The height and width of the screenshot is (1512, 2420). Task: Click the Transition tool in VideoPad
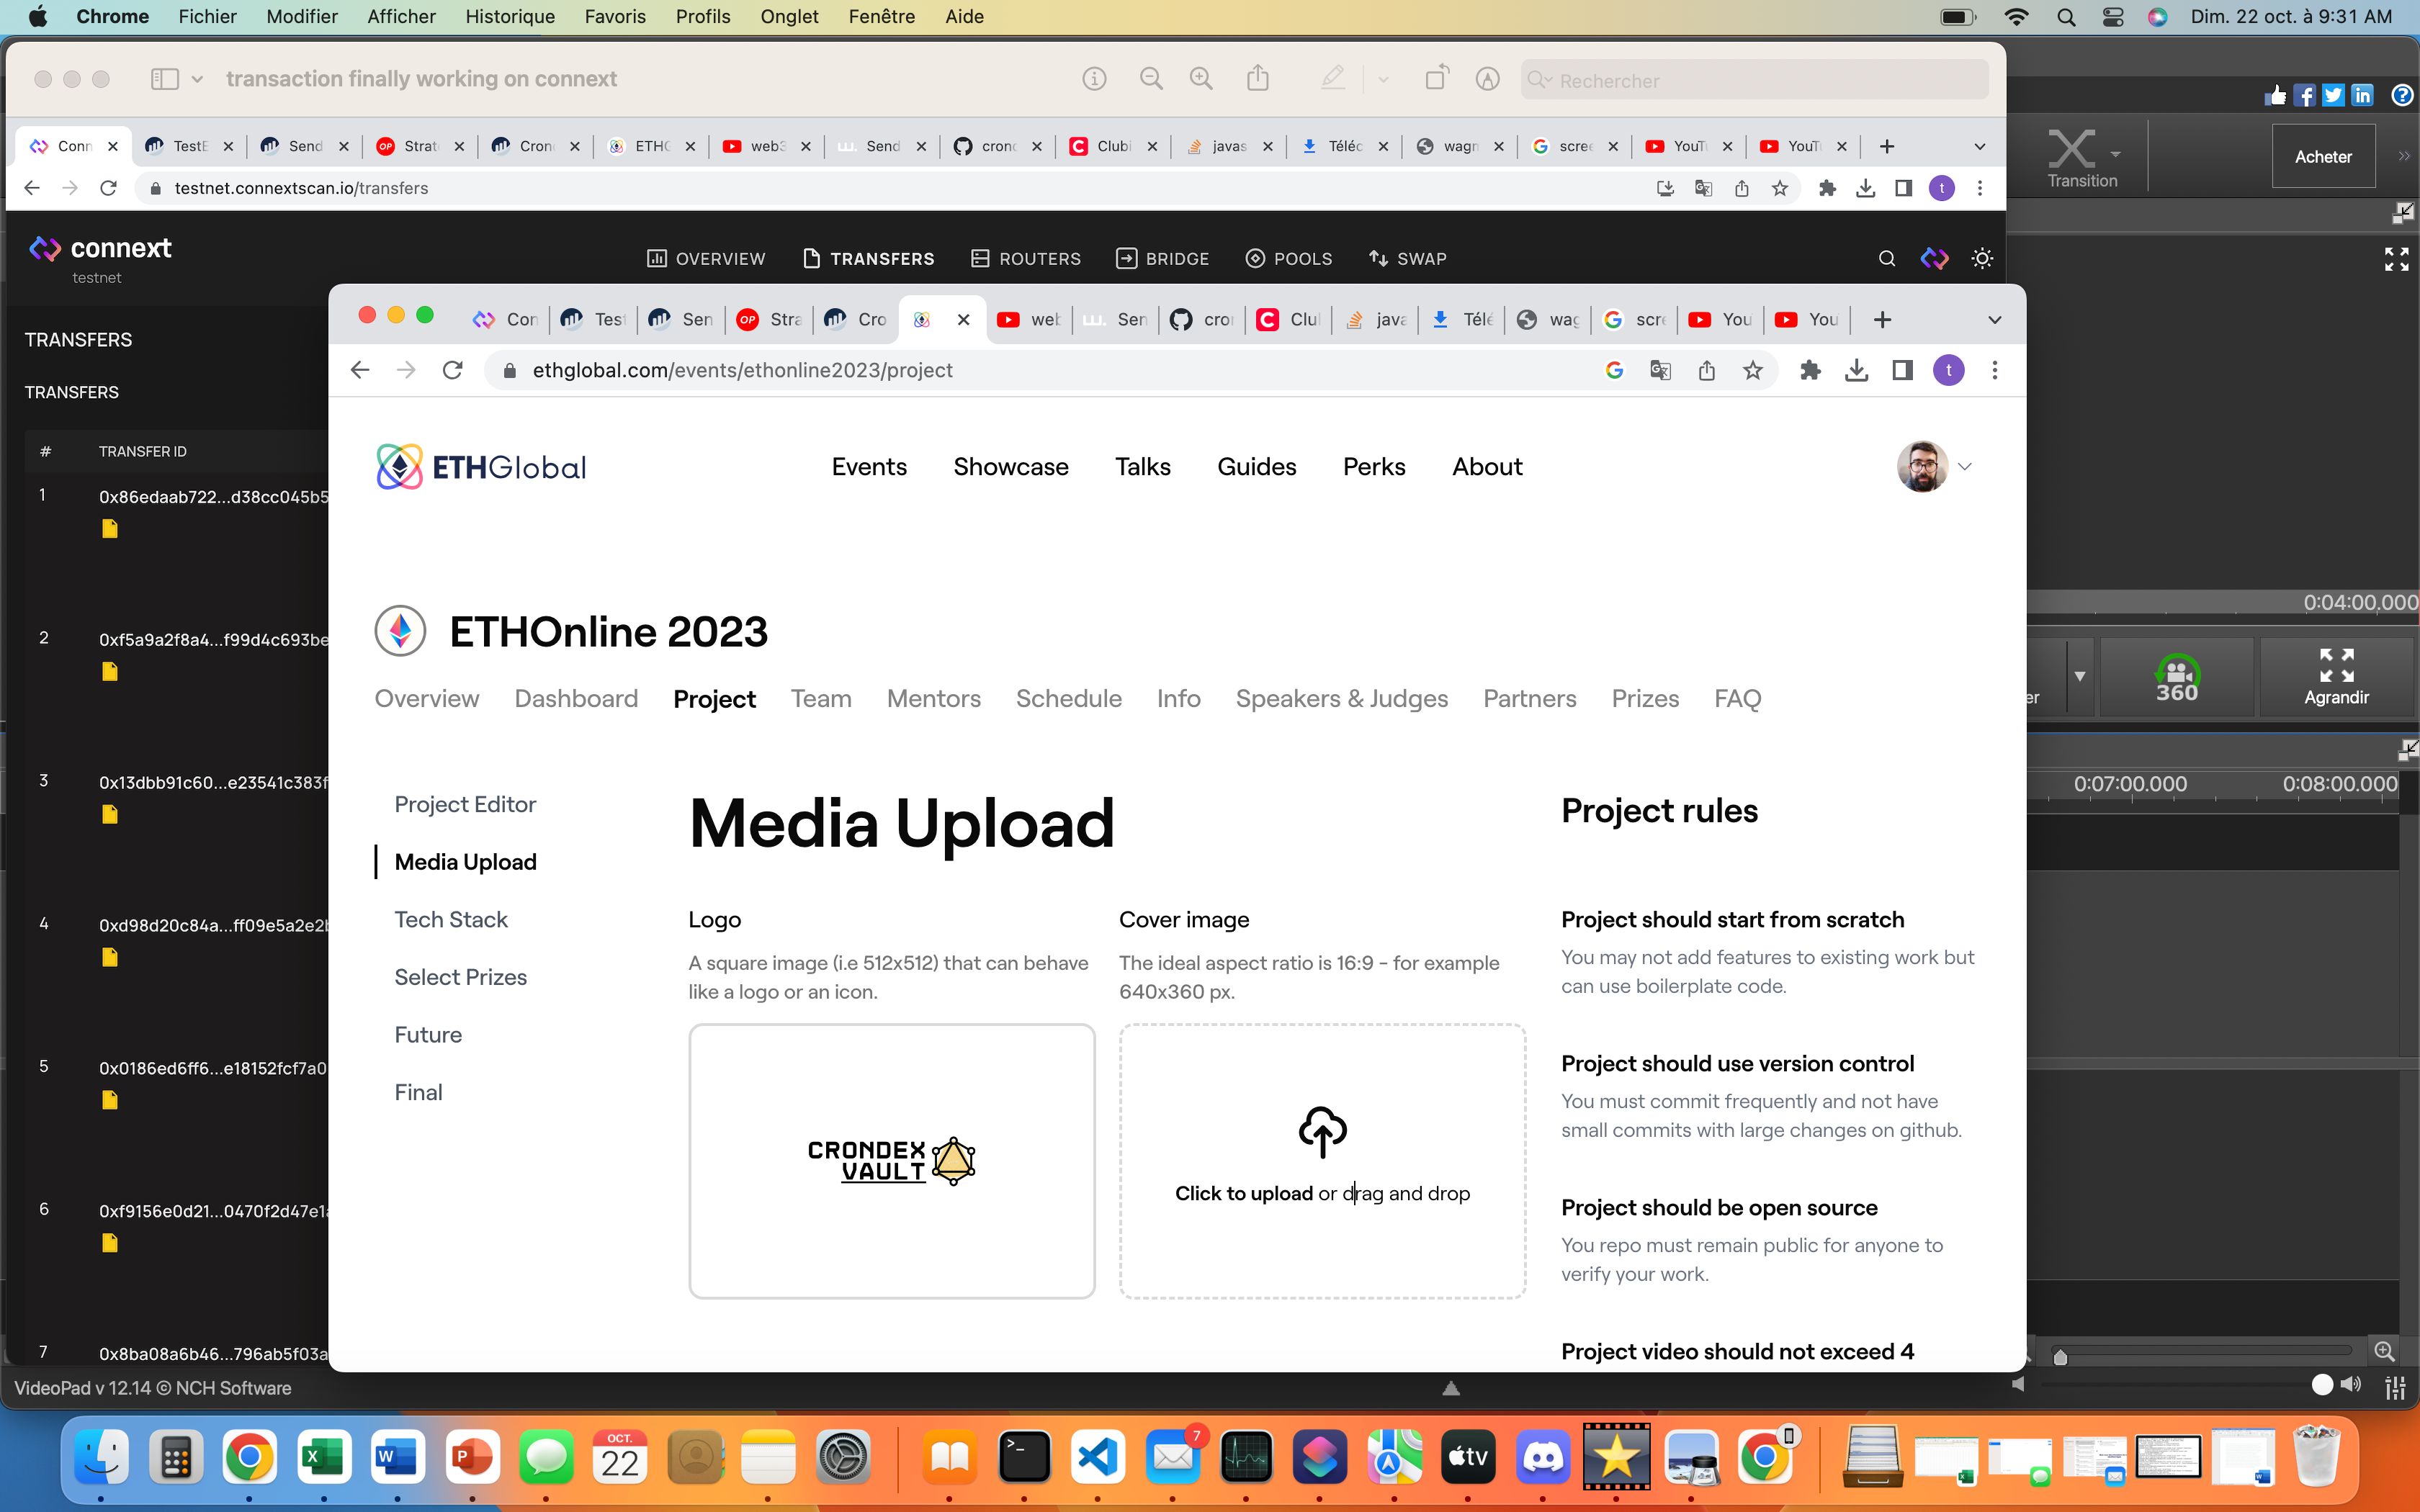pyautogui.click(x=2081, y=158)
